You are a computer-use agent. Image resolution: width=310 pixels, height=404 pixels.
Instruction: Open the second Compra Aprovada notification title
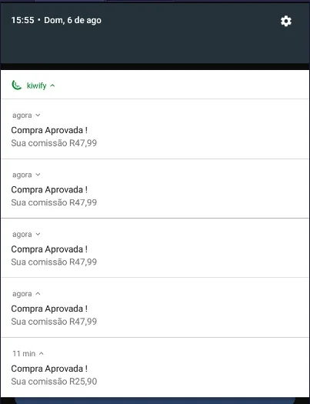49,189
